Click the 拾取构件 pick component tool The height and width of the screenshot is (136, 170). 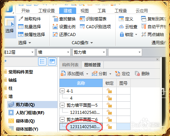[30, 19]
